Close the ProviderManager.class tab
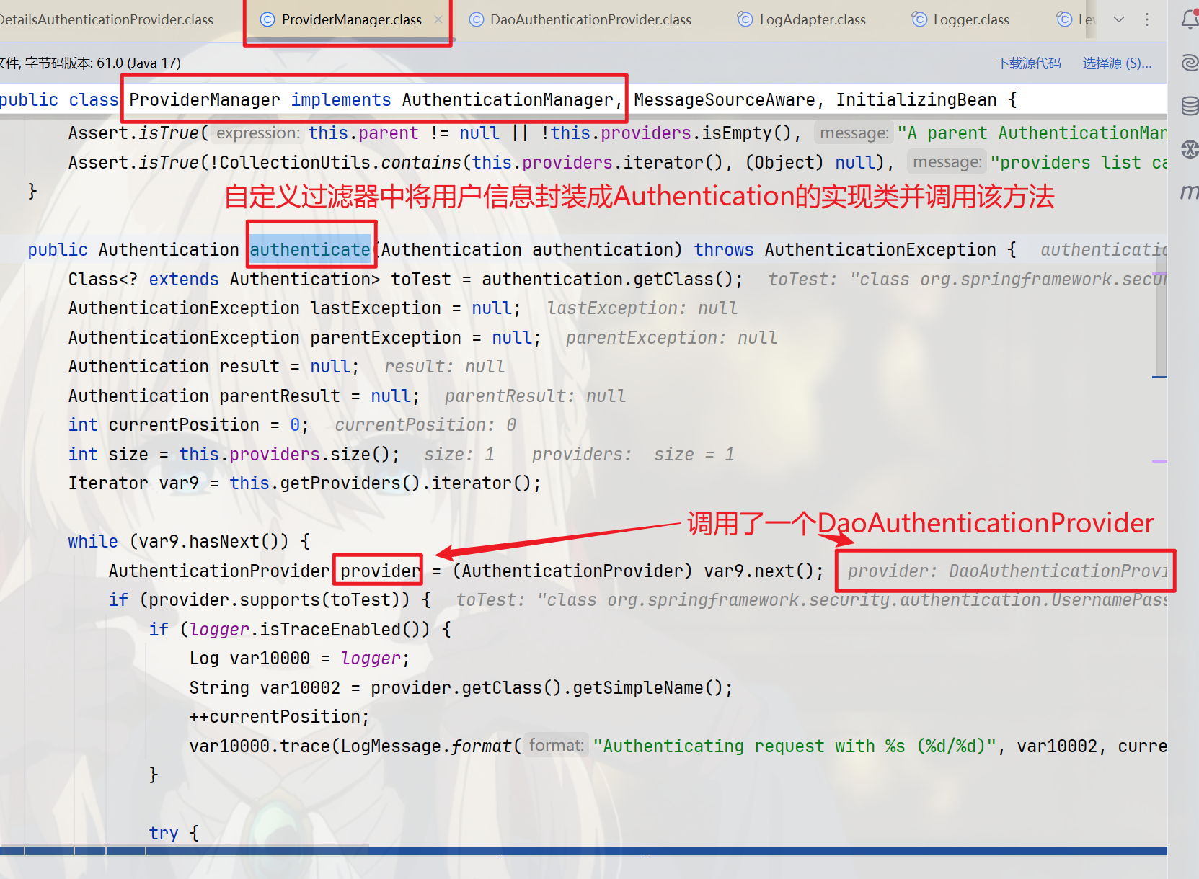The height and width of the screenshot is (879, 1199). (x=438, y=19)
